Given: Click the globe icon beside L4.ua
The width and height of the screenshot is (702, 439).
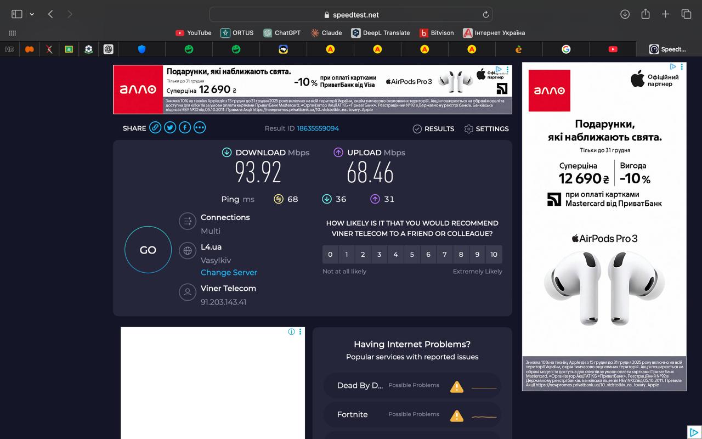Looking at the screenshot, I should point(188,251).
